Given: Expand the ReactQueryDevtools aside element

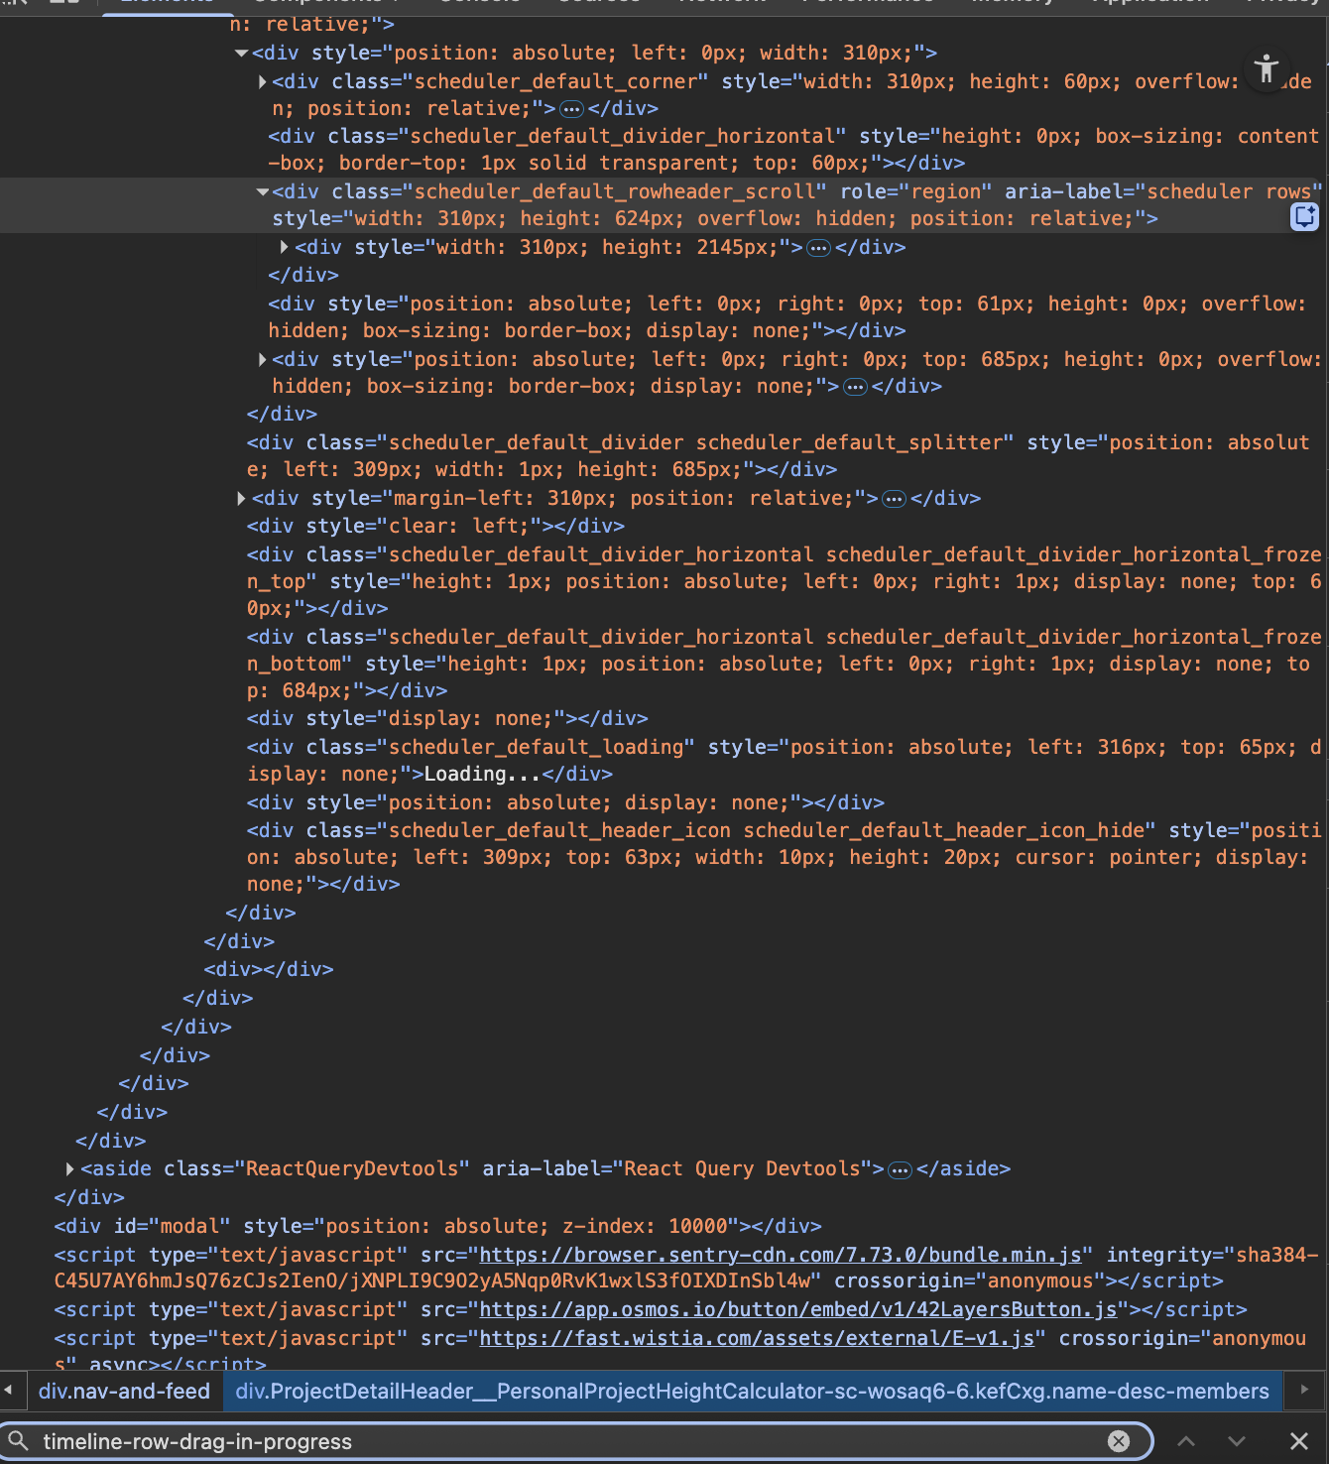Looking at the screenshot, I should coord(69,1169).
